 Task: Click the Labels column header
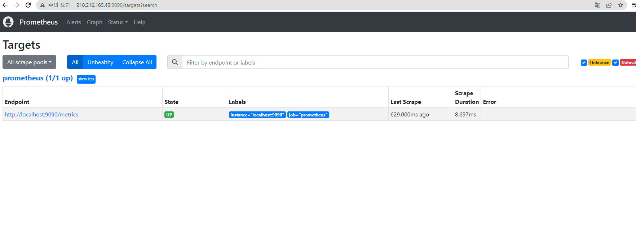tap(237, 102)
